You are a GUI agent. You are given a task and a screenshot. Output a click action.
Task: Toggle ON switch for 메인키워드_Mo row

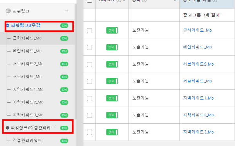click(x=112, y=47)
